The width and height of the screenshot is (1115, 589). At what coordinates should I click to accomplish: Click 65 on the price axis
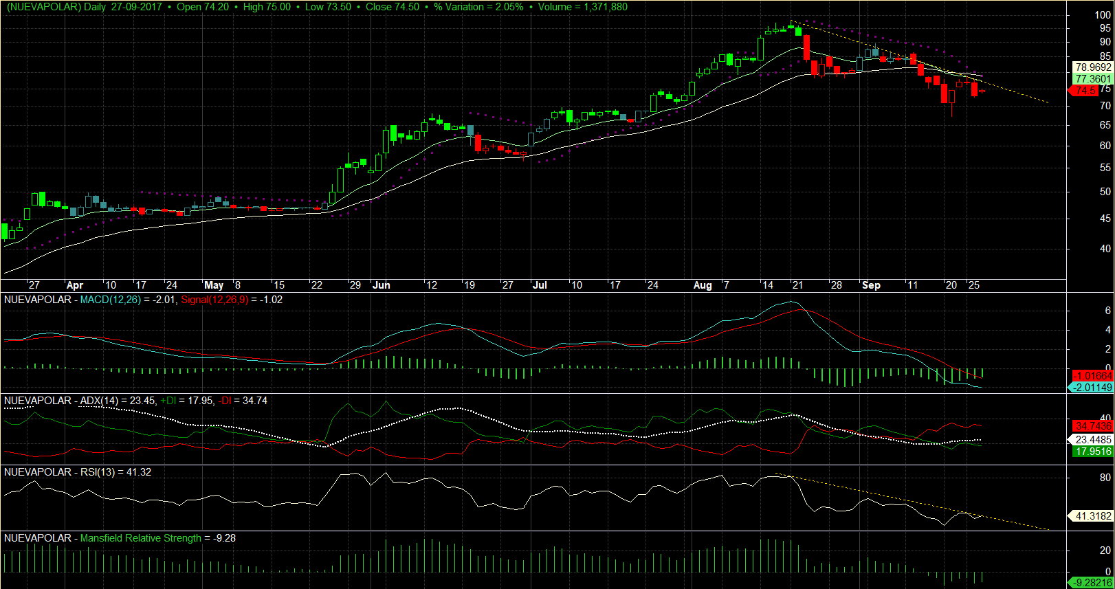(1105, 125)
